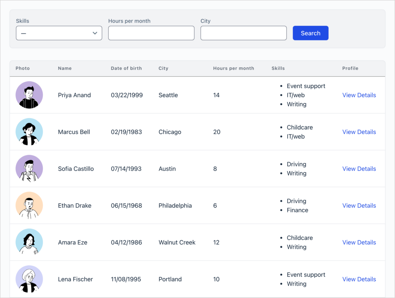Click Marcus Bell's Childcare skill
The height and width of the screenshot is (298, 395).
click(x=299, y=127)
